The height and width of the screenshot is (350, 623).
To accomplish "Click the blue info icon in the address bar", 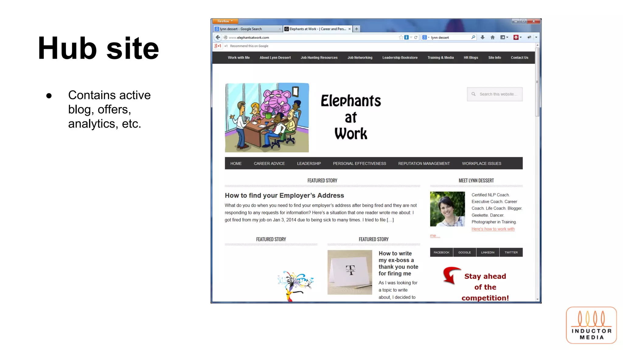I will coord(406,37).
